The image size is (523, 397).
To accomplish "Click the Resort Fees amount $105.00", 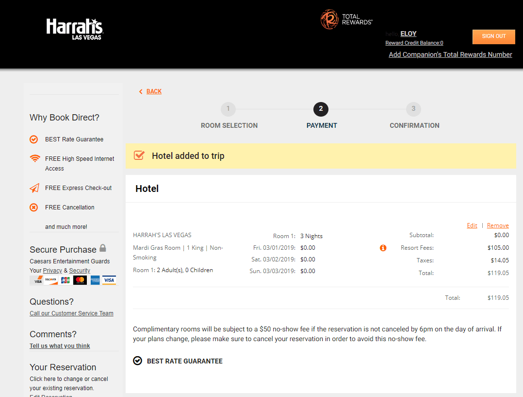I will tap(498, 248).
